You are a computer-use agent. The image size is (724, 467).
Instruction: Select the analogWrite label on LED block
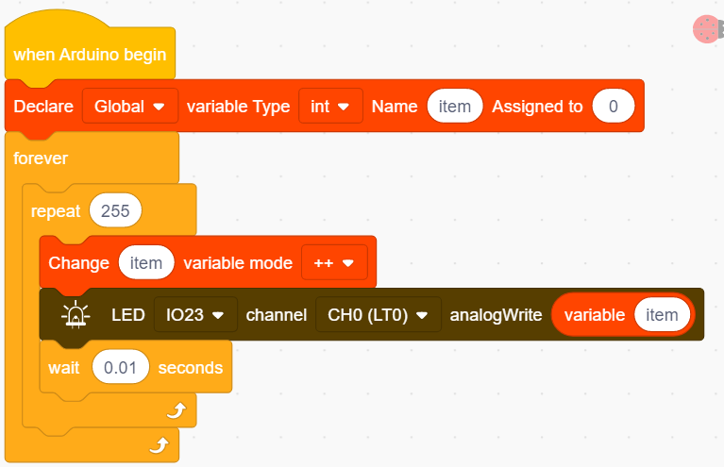tap(496, 315)
